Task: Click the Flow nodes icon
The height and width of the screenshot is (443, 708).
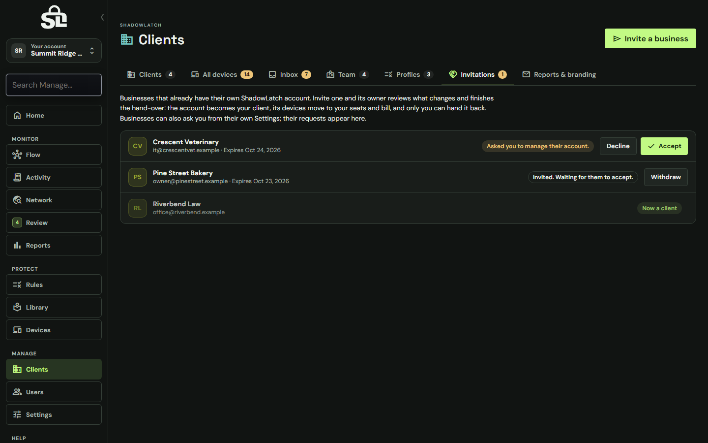Action: 17,155
